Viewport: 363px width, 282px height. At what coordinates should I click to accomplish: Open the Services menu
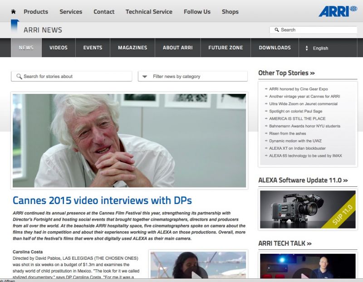click(x=71, y=12)
